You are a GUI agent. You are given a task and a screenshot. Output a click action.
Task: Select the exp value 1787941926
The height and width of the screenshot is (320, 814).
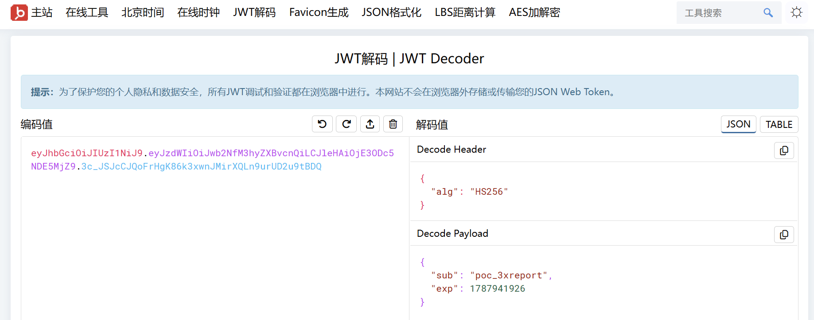498,289
